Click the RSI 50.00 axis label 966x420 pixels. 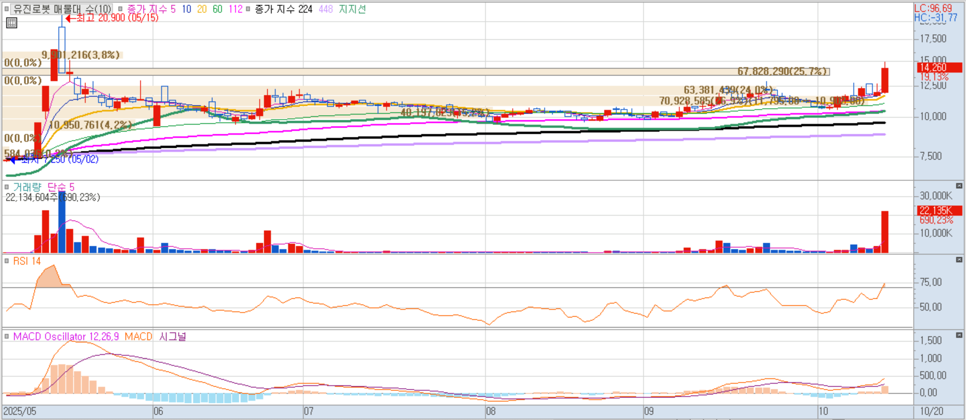click(931, 307)
